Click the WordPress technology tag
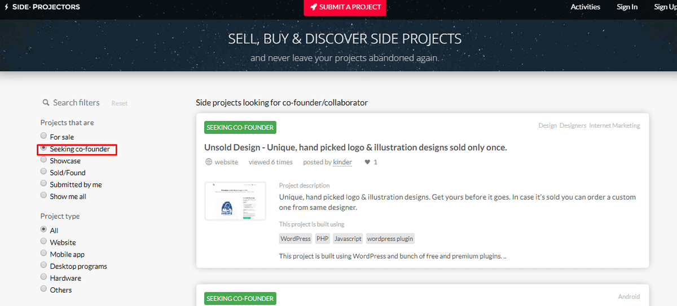This screenshot has width=677, height=306. 296,238
